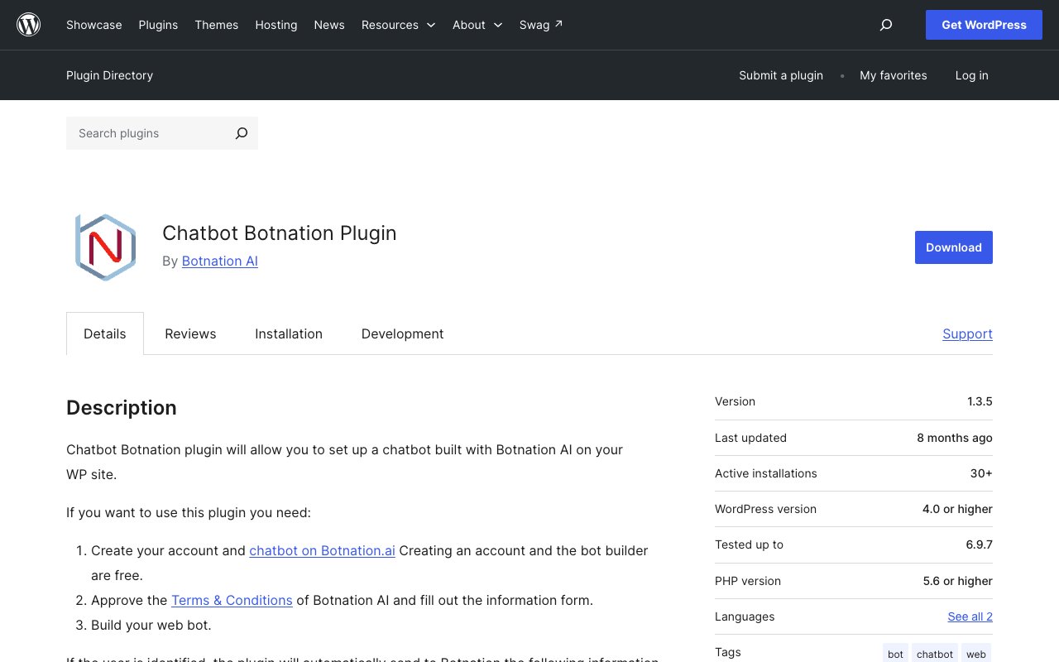
Task: Open the header search magnifier icon
Action: (x=886, y=25)
